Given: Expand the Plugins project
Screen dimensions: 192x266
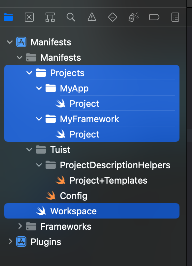Looking at the screenshot, I should [x=10, y=242].
